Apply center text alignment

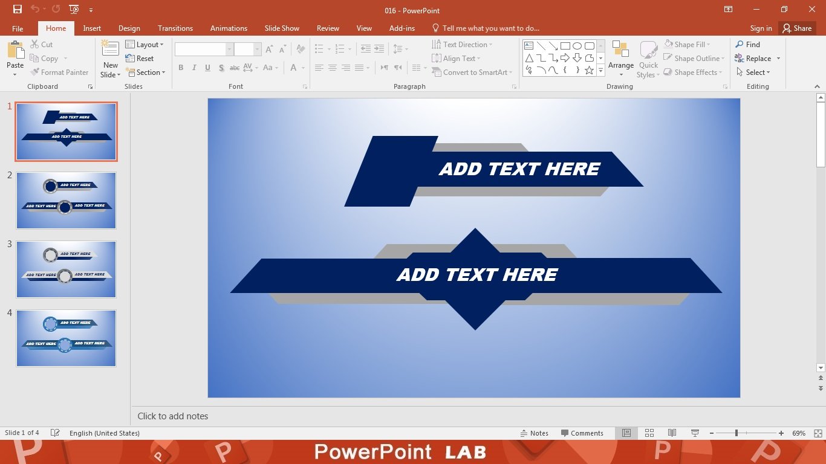pos(332,68)
